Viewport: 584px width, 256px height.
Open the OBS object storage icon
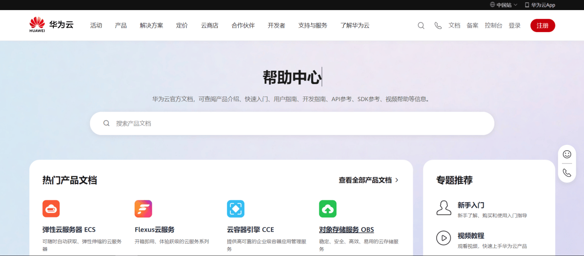pos(328,209)
